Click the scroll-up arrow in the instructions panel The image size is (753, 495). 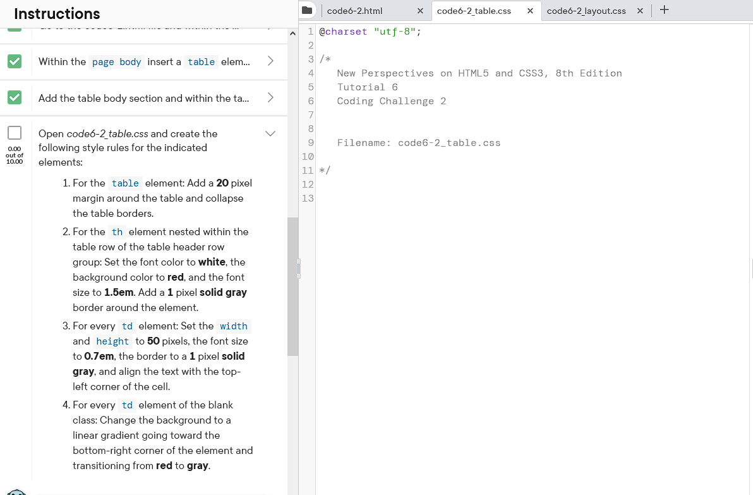(292, 34)
